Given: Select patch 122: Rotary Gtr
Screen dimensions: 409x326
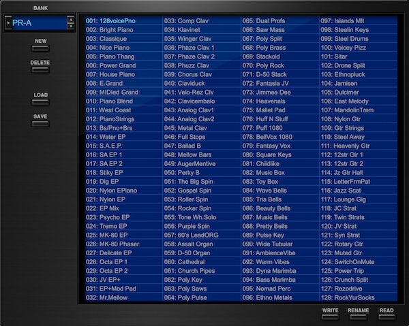Looking at the screenshot, I should (x=359, y=244).
